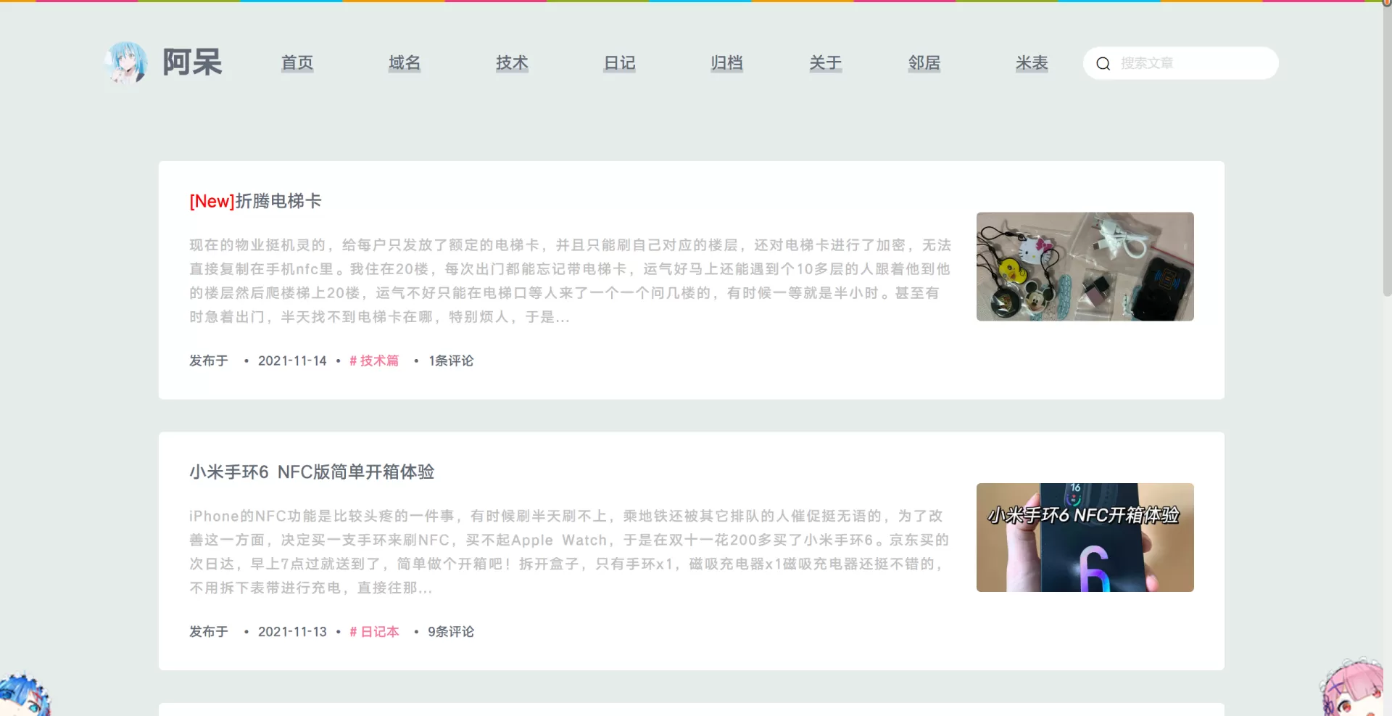Viewport: 1392px width, 716px height.
Task: Open the 米表 navigation item
Action: point(1032,63)
